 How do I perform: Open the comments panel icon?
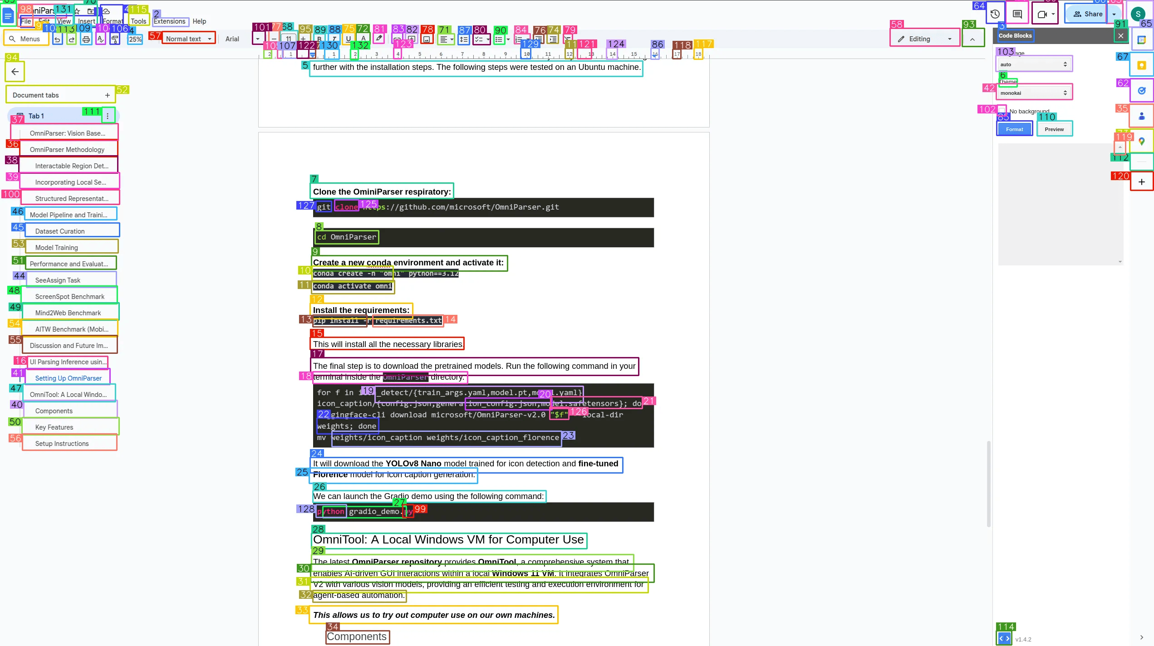point(1017,14)
